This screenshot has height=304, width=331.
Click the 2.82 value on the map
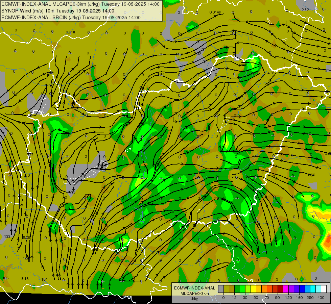click(x=305, y=10)
